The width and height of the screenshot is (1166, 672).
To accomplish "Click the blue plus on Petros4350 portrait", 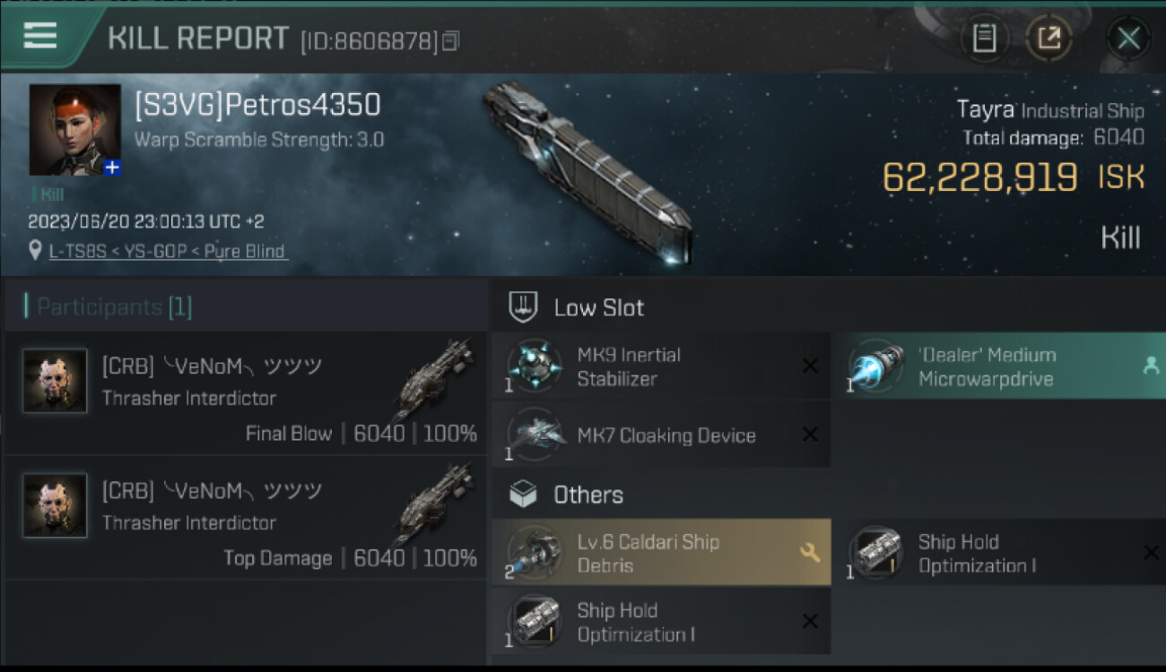I will [x=112, y=168].
